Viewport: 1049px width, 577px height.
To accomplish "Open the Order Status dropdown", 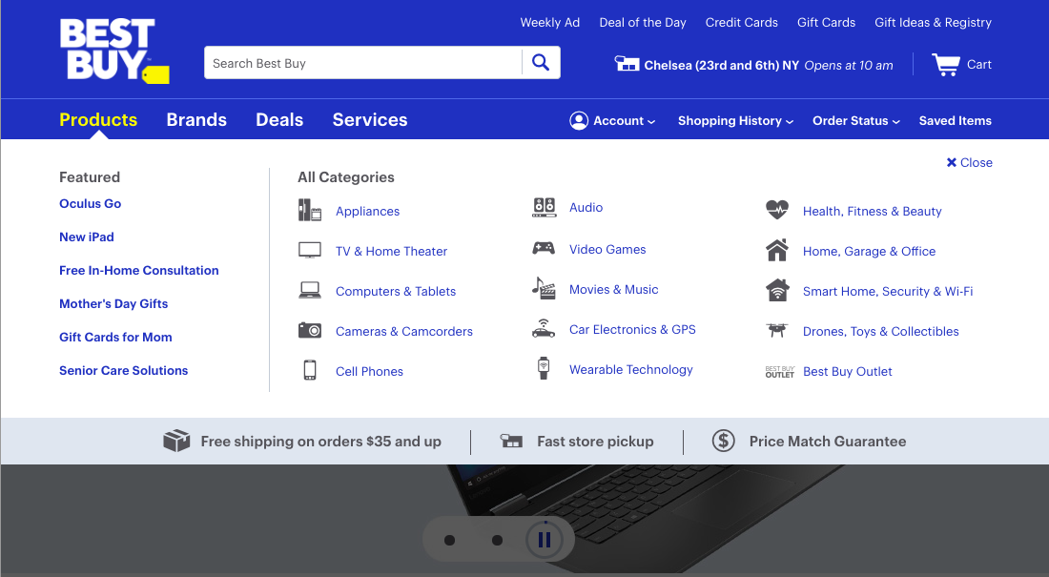I will click(854, 120).
